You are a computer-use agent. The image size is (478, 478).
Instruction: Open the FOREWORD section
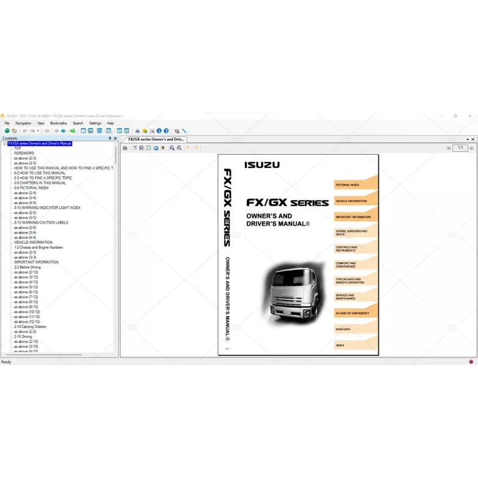pyautogui.click(x=25, y=153)
